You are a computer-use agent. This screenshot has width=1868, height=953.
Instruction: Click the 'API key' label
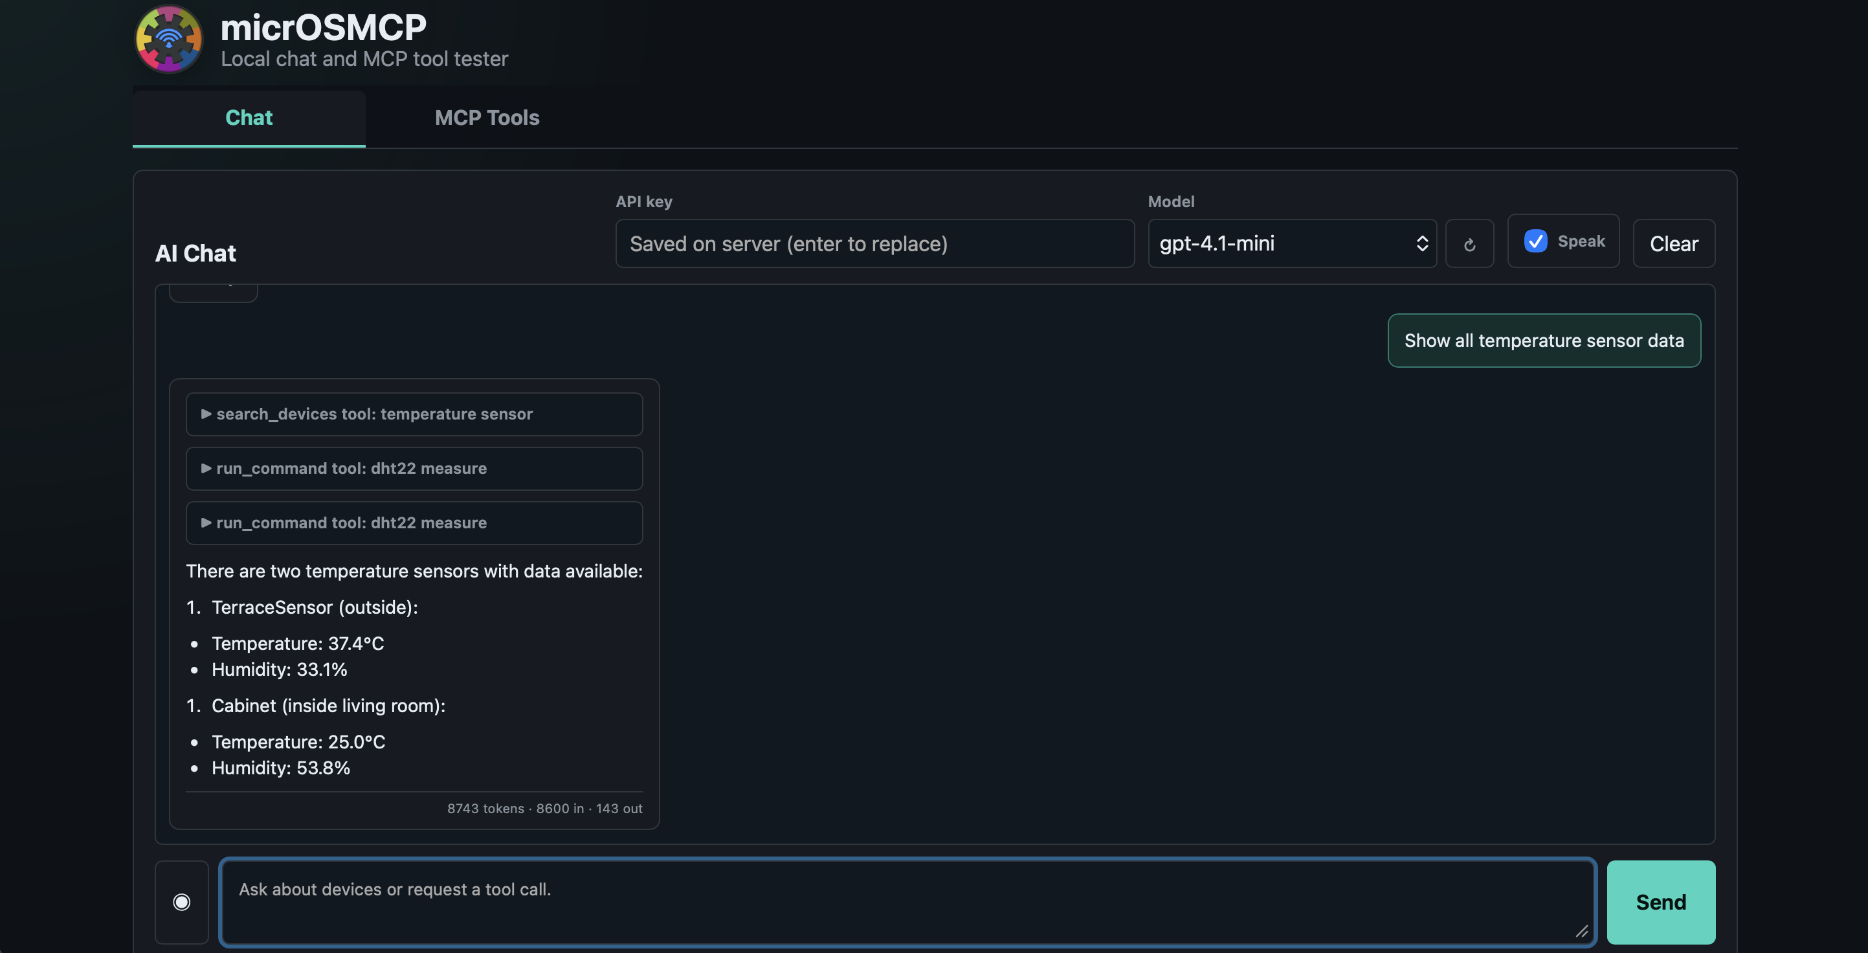tap(644, 201)
